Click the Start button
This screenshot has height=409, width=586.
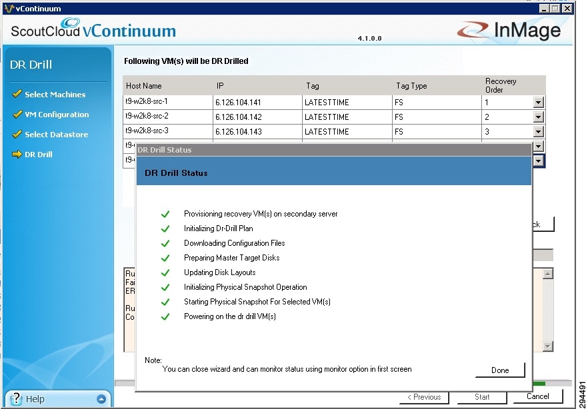[x=482, y=396]
